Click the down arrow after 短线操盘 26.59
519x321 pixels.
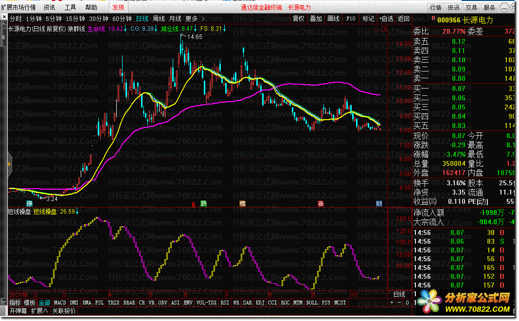click(77, 211)
